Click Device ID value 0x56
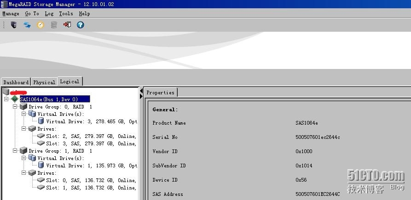This screenshot has width=411, height=200. point(301,180)
